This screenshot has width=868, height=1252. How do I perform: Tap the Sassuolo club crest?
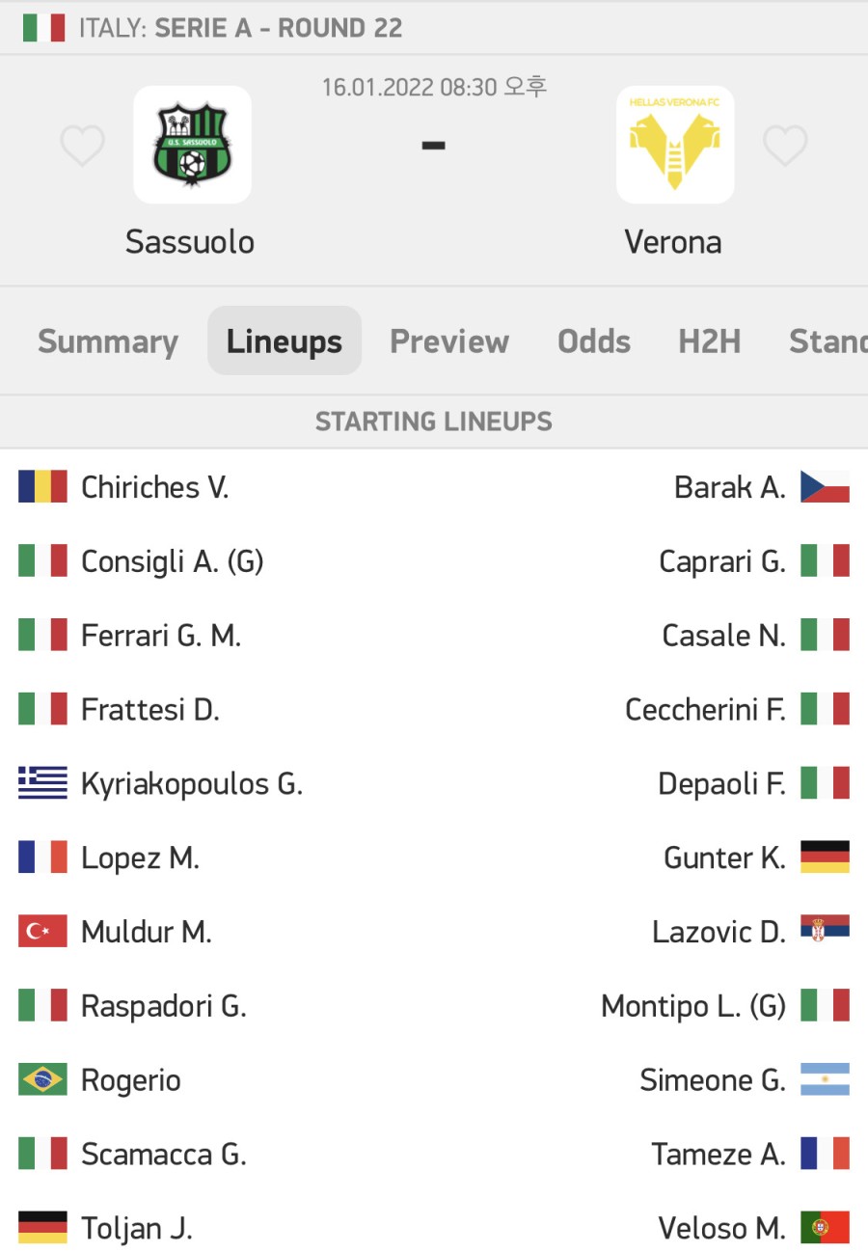tap(192, 145)
